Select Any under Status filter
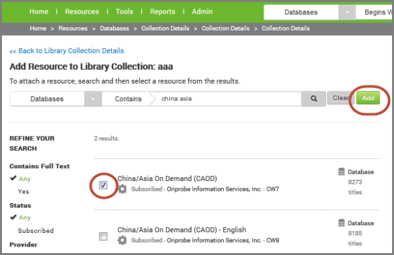This screenshot has height=255, width=394. click(25, 217)
